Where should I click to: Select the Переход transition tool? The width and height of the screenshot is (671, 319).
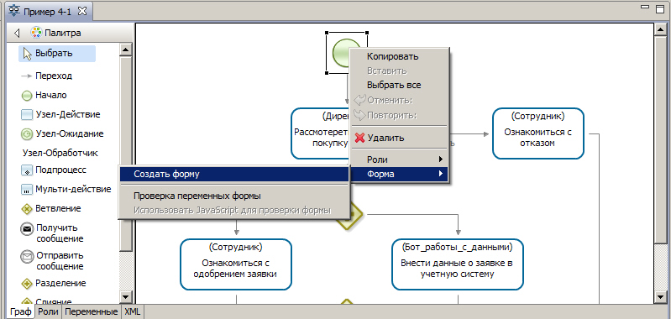(47, 76)
